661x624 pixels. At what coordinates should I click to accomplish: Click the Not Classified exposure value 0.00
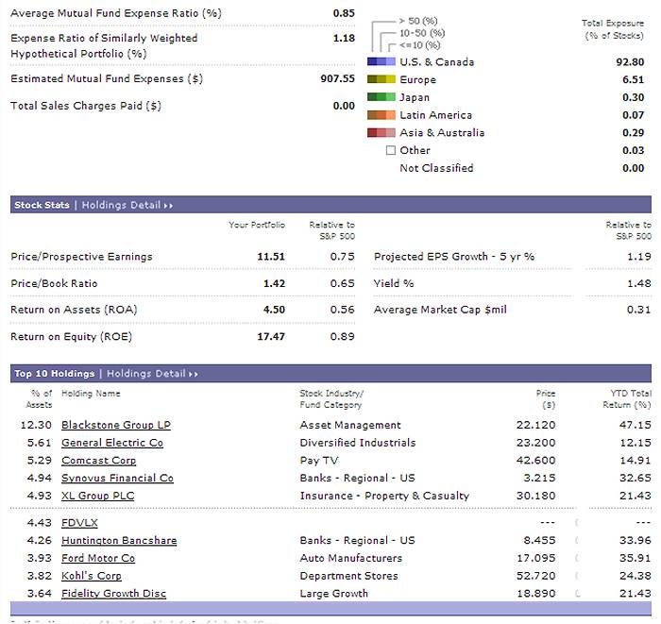point(634,168)
